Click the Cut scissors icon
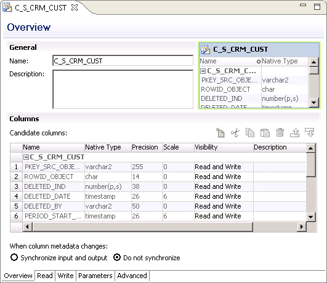This screenshot has width=327, height=283. 235,133
